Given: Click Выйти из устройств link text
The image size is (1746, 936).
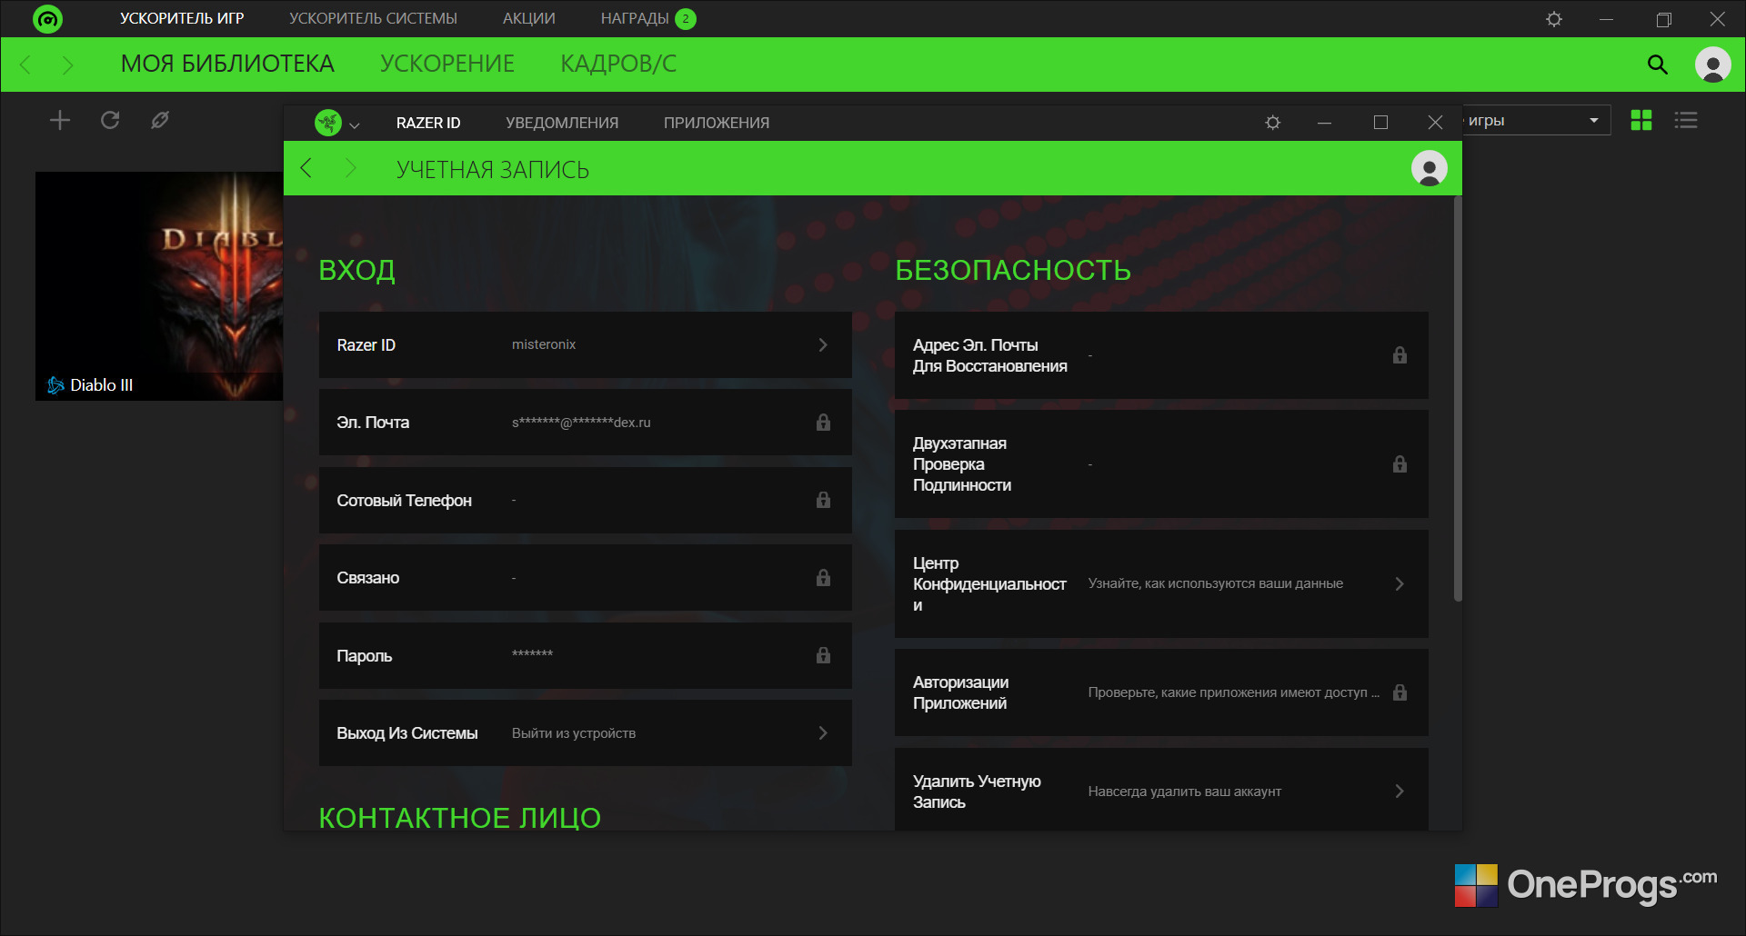Looking at the screenshot, I should click(x=574, y=733).
